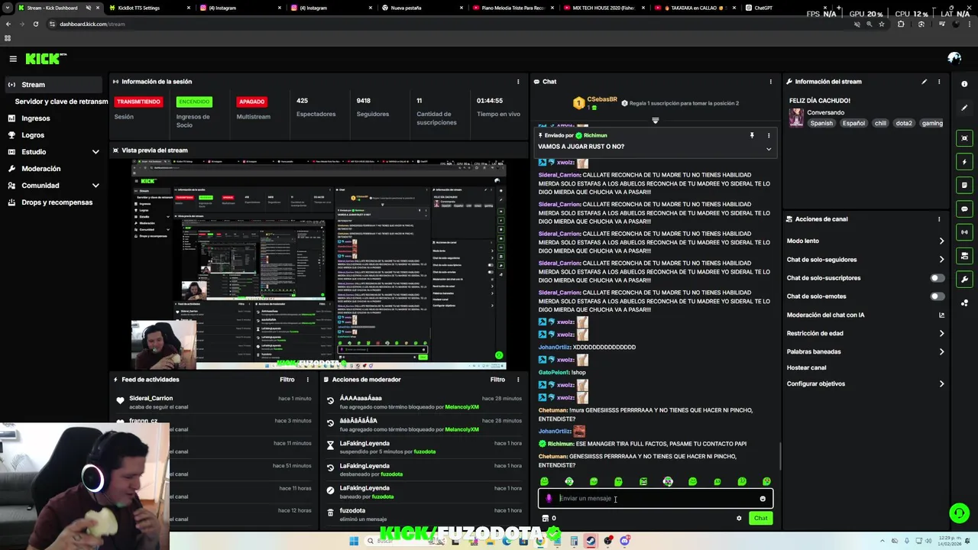978x550 pixels.
Task: Open the chat settings gear icon
Action: 739,519
